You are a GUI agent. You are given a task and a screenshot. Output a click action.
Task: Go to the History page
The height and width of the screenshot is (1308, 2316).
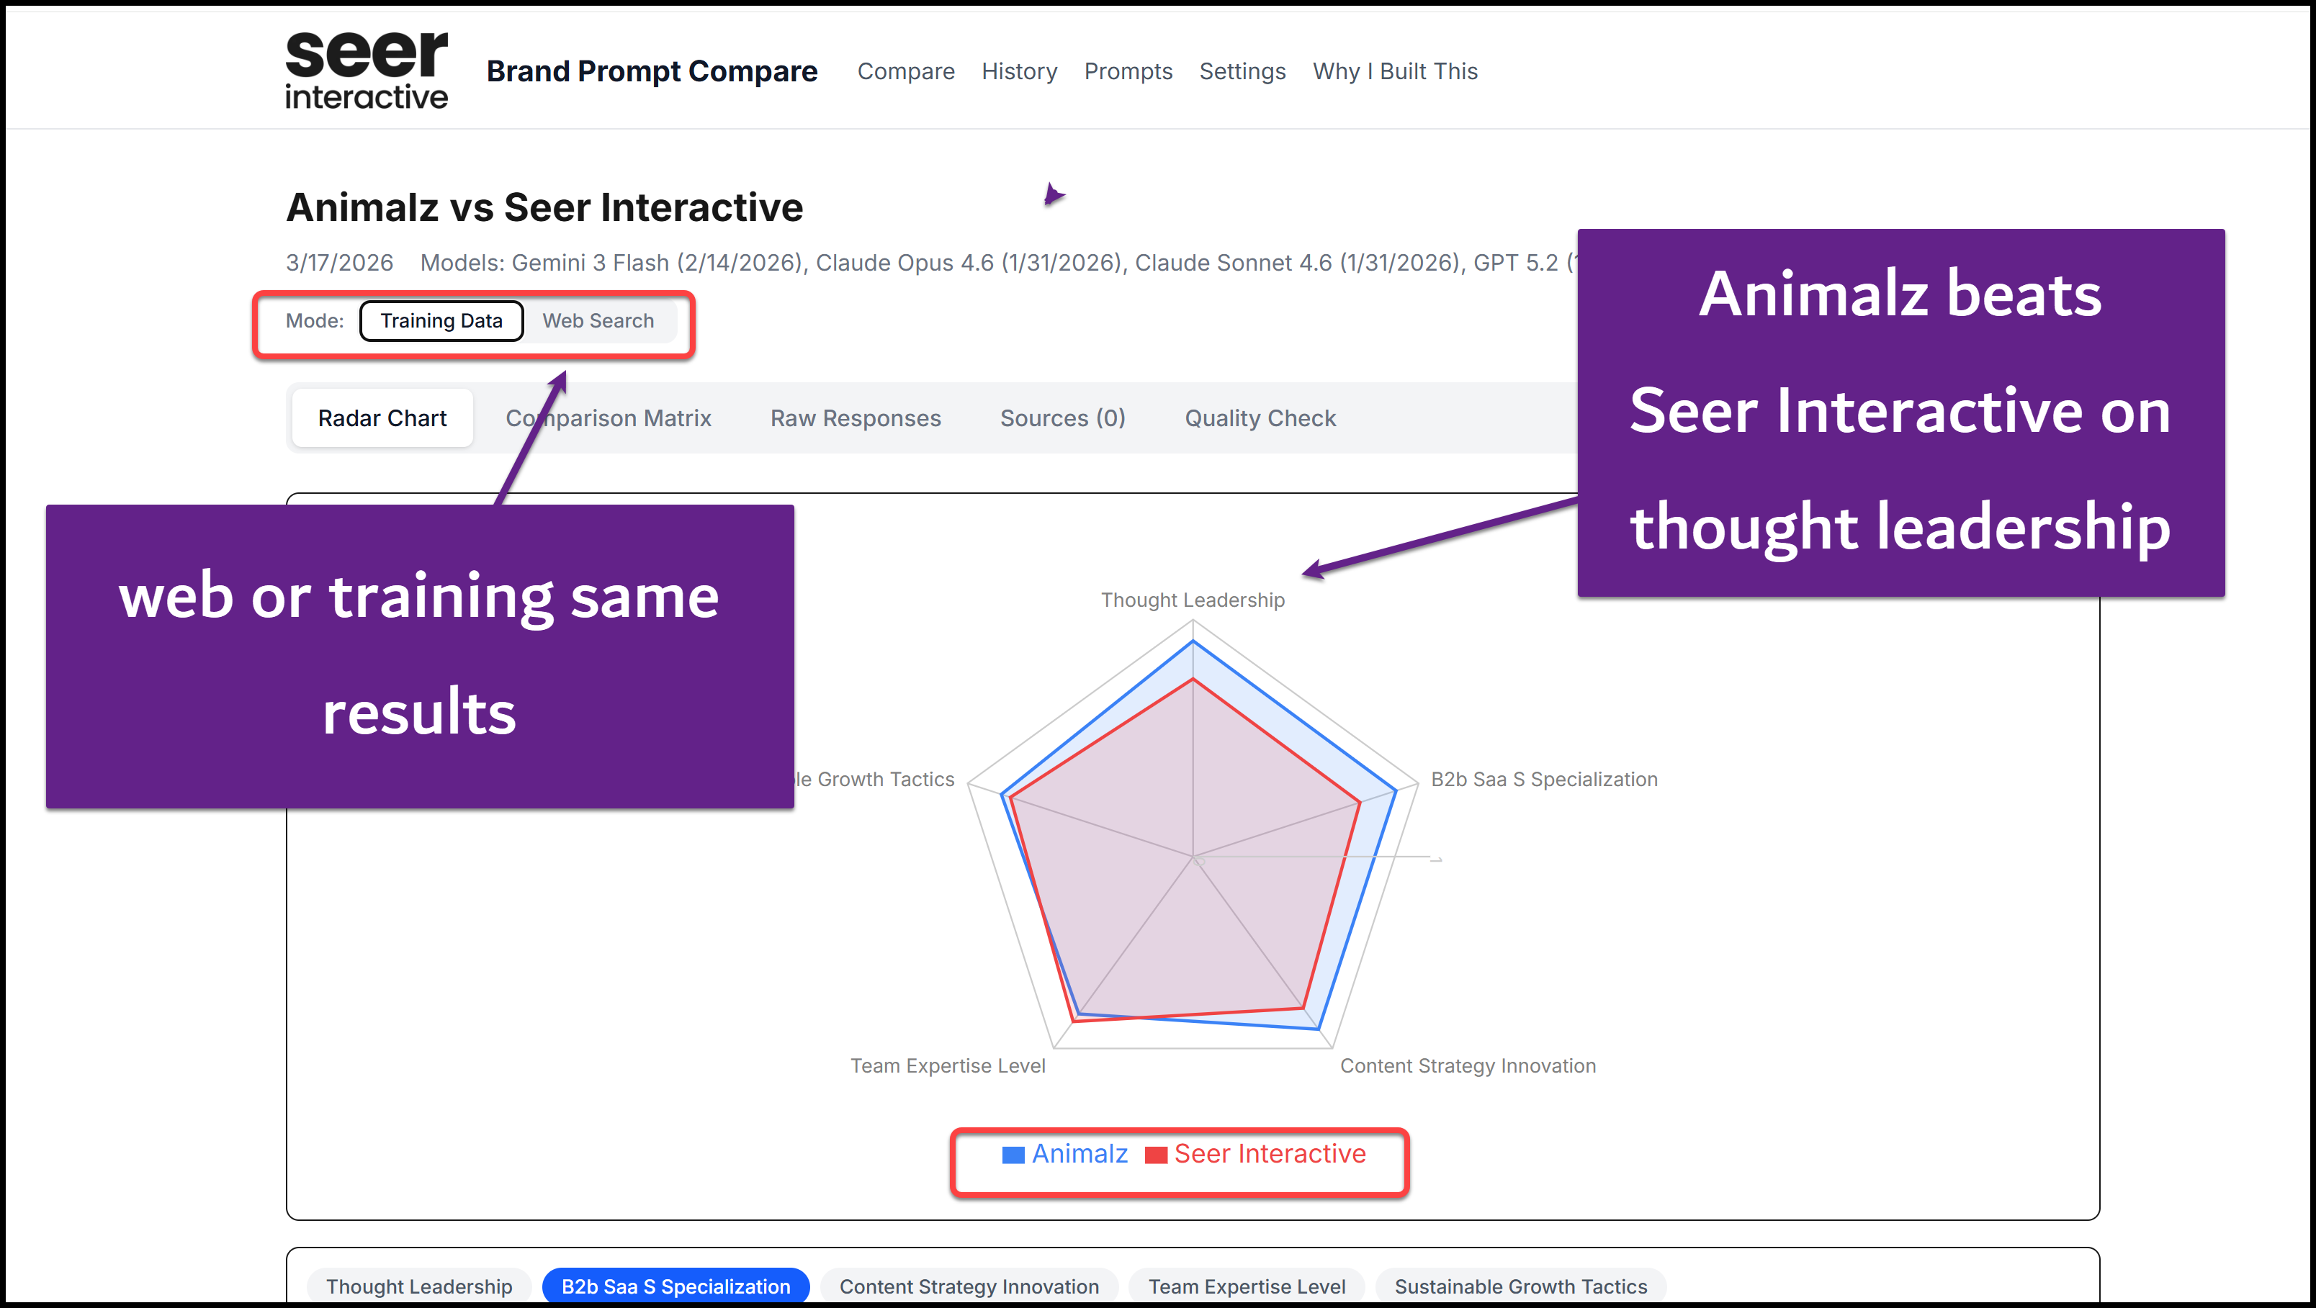[1018, 71]
